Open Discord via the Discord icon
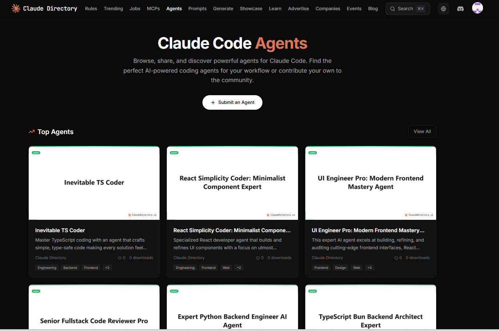This screenshot has height=331, width=499. click(460, 8)
